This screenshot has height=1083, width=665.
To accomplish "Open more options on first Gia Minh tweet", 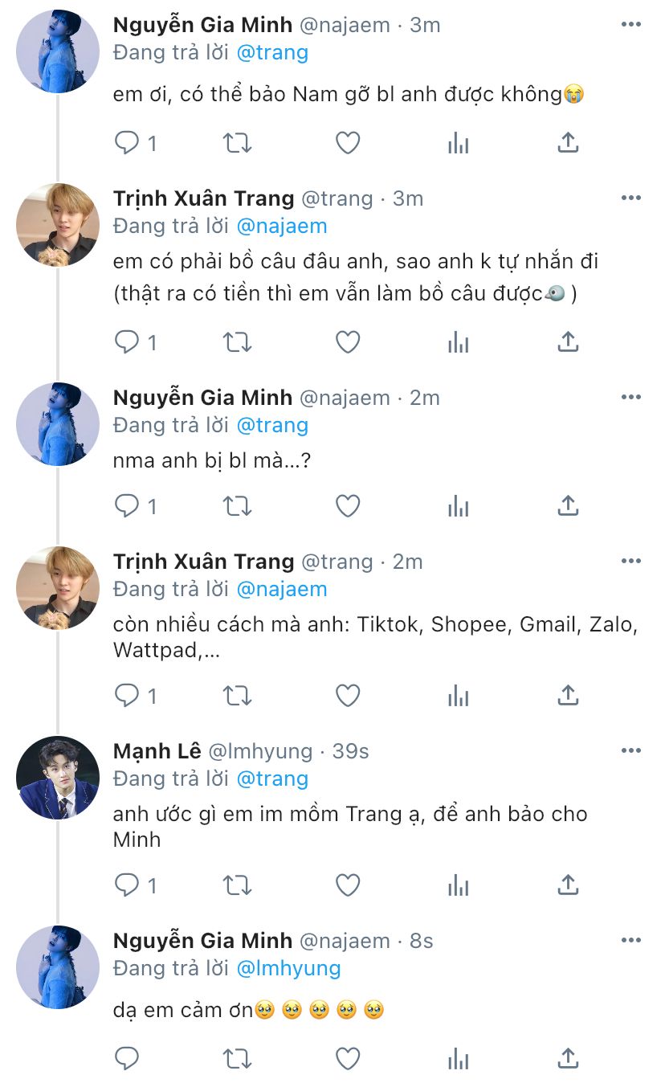I will (x=631, y=25).
